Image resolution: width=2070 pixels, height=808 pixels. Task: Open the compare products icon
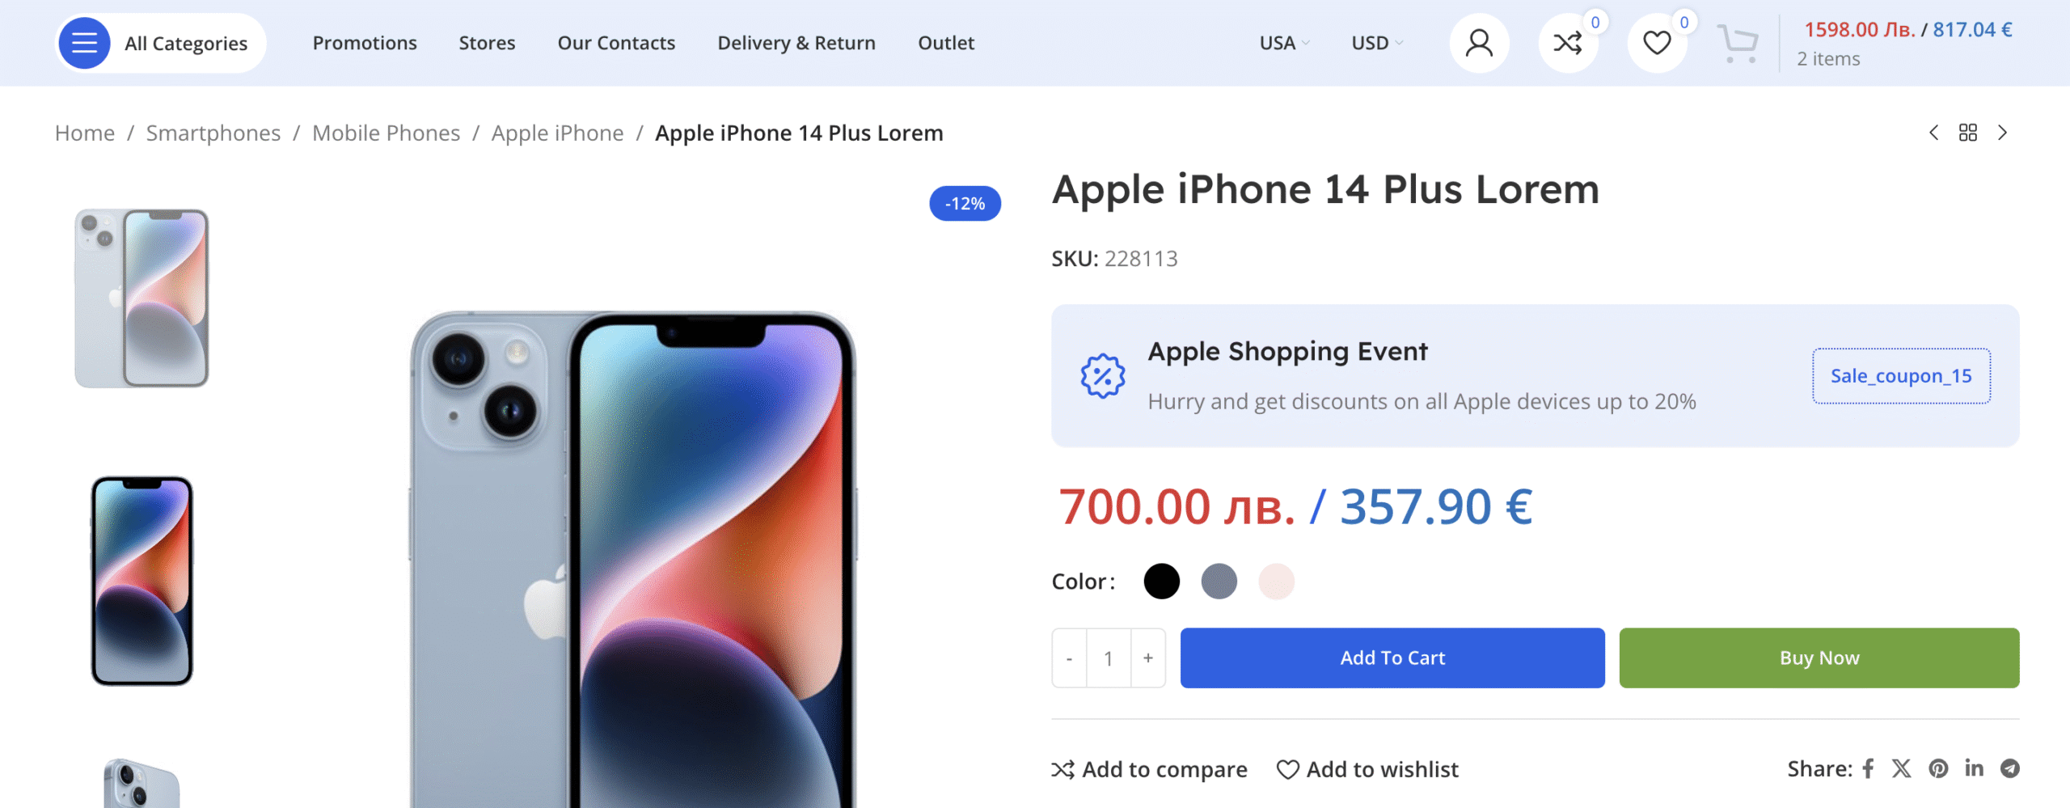[x=1568, y=42]
